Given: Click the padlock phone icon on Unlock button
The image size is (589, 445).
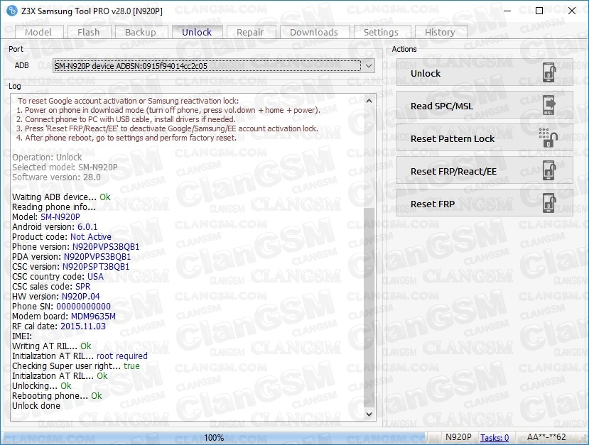Looking at the screenshot, I should pyautogui.click(x=549, y=73).
